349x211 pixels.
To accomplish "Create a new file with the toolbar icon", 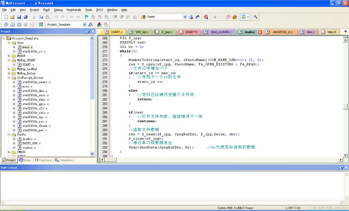I will [x=6, y=17].
